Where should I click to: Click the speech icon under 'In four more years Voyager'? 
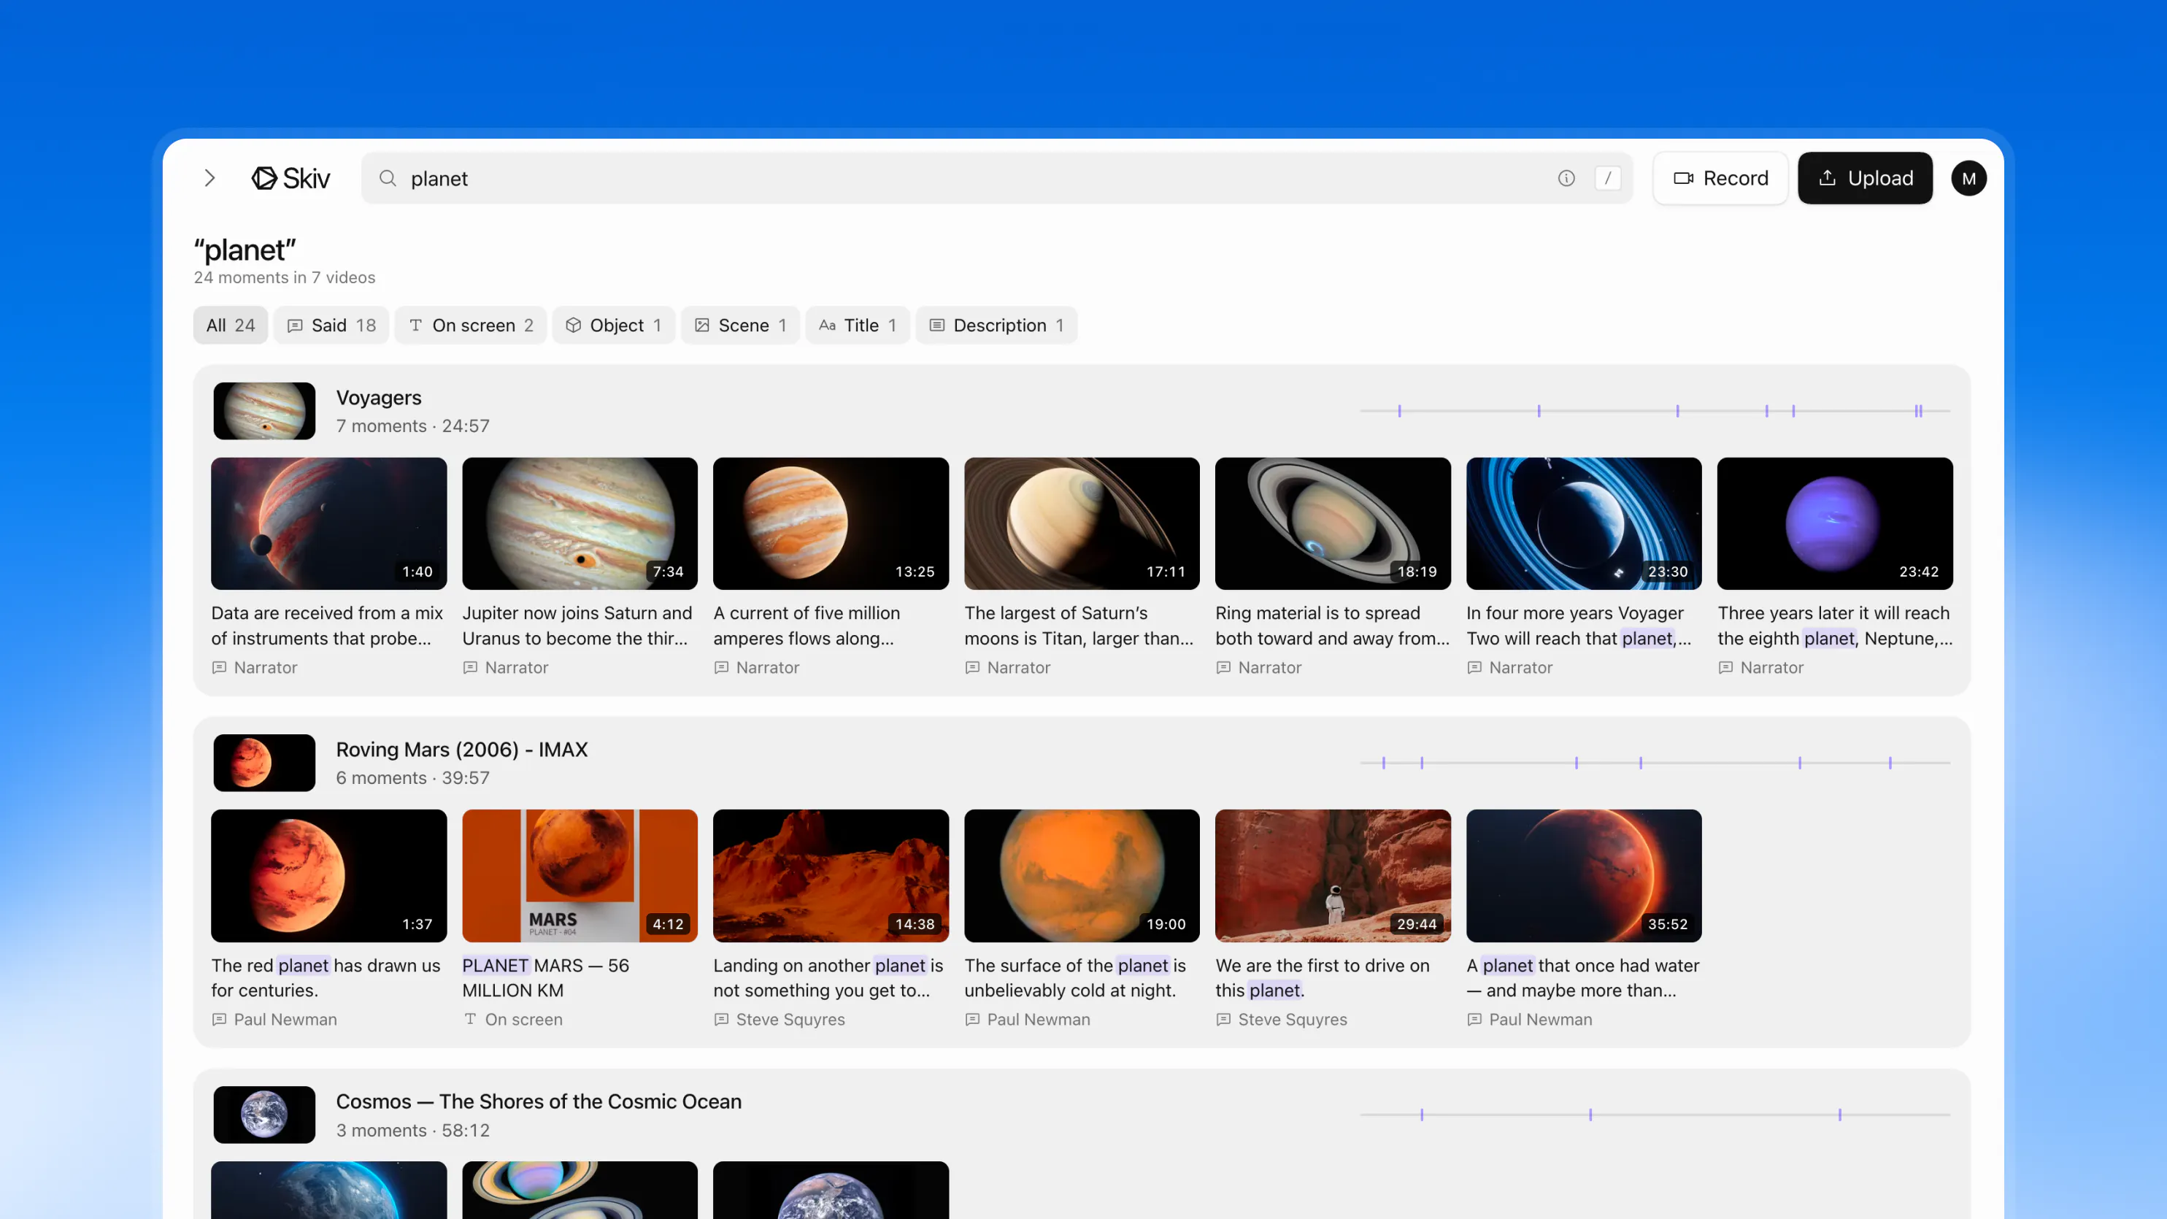(1474, 668)
